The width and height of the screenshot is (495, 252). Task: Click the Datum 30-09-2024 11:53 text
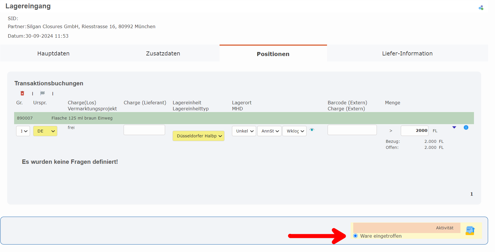click(x=38, y=36)
